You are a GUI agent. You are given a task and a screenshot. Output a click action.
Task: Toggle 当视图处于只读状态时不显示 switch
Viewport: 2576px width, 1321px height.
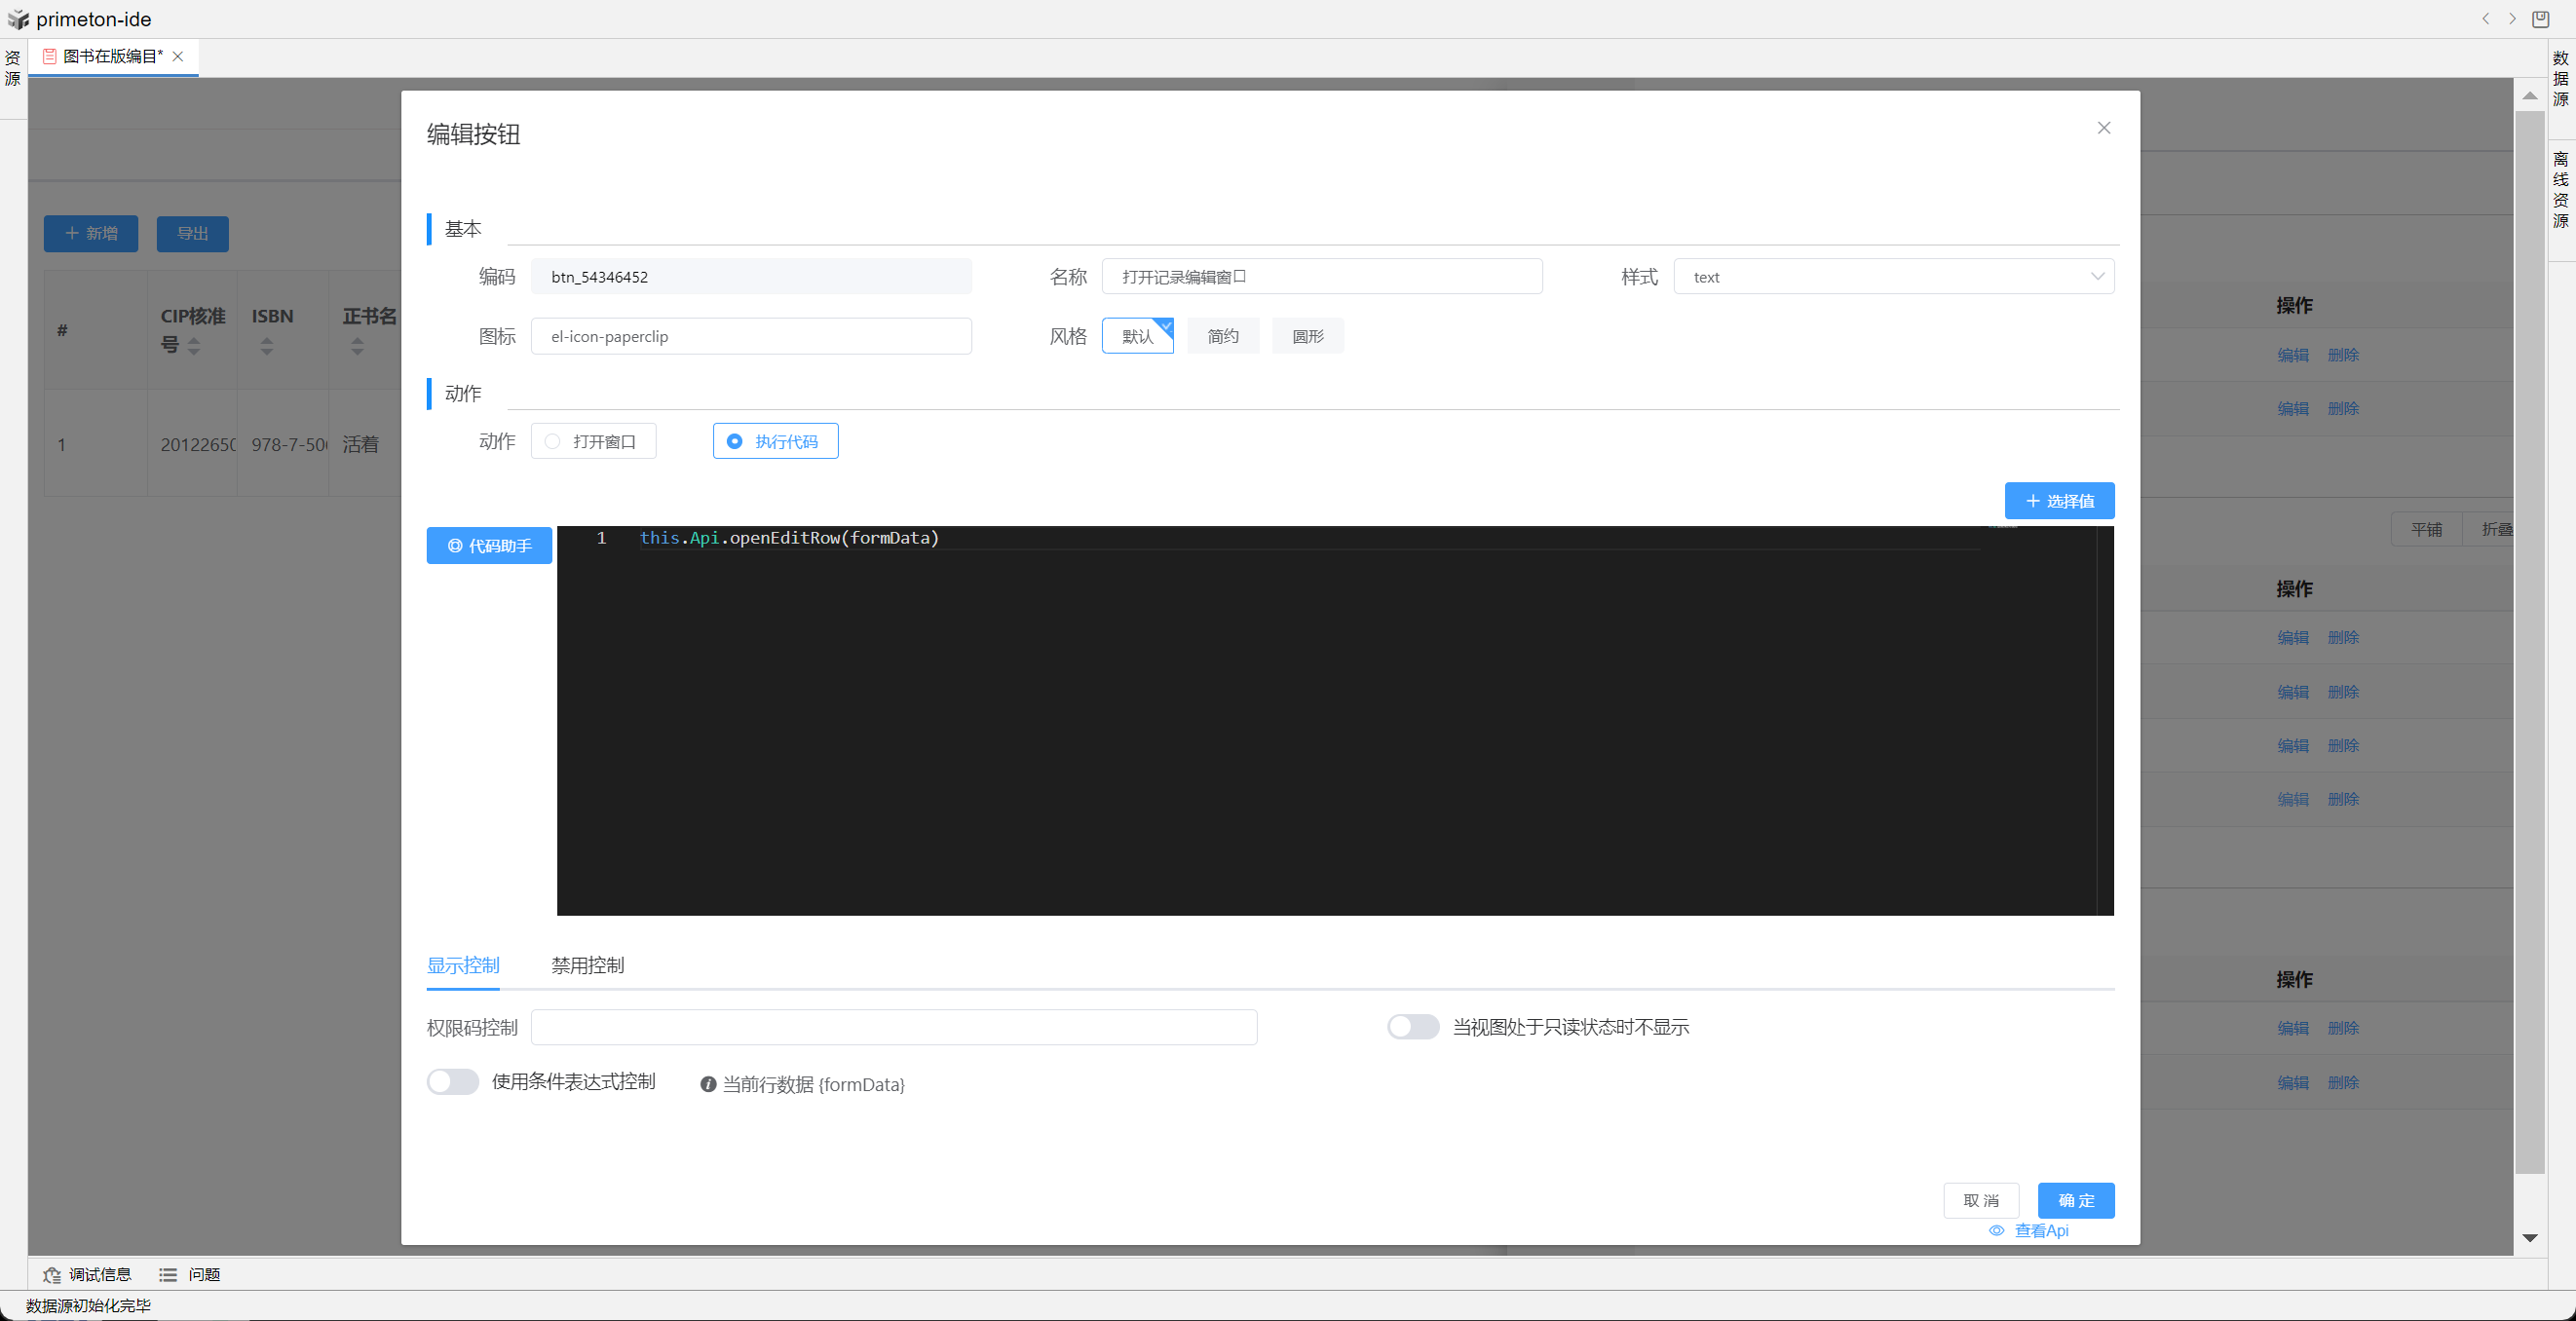click(x=1412, y=1027)
